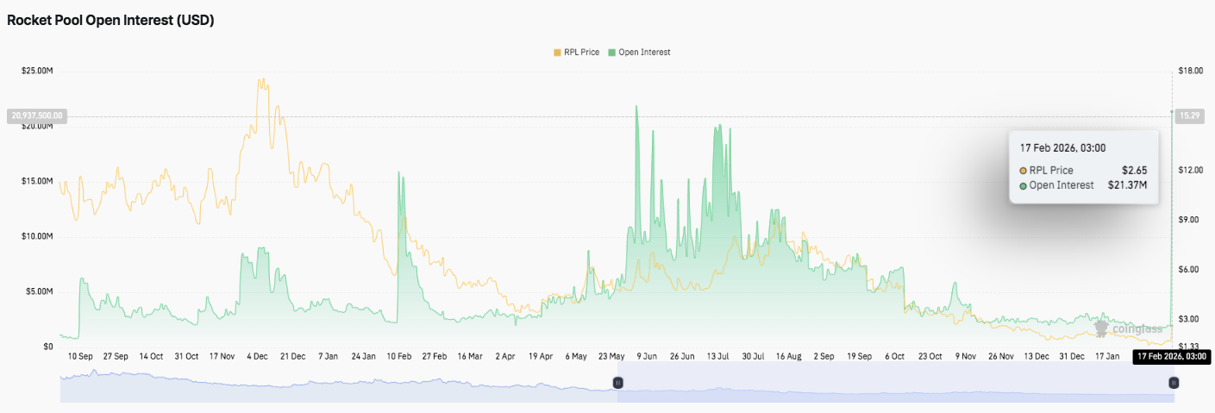Click the $18.00 right axis label

(1190, 71)
